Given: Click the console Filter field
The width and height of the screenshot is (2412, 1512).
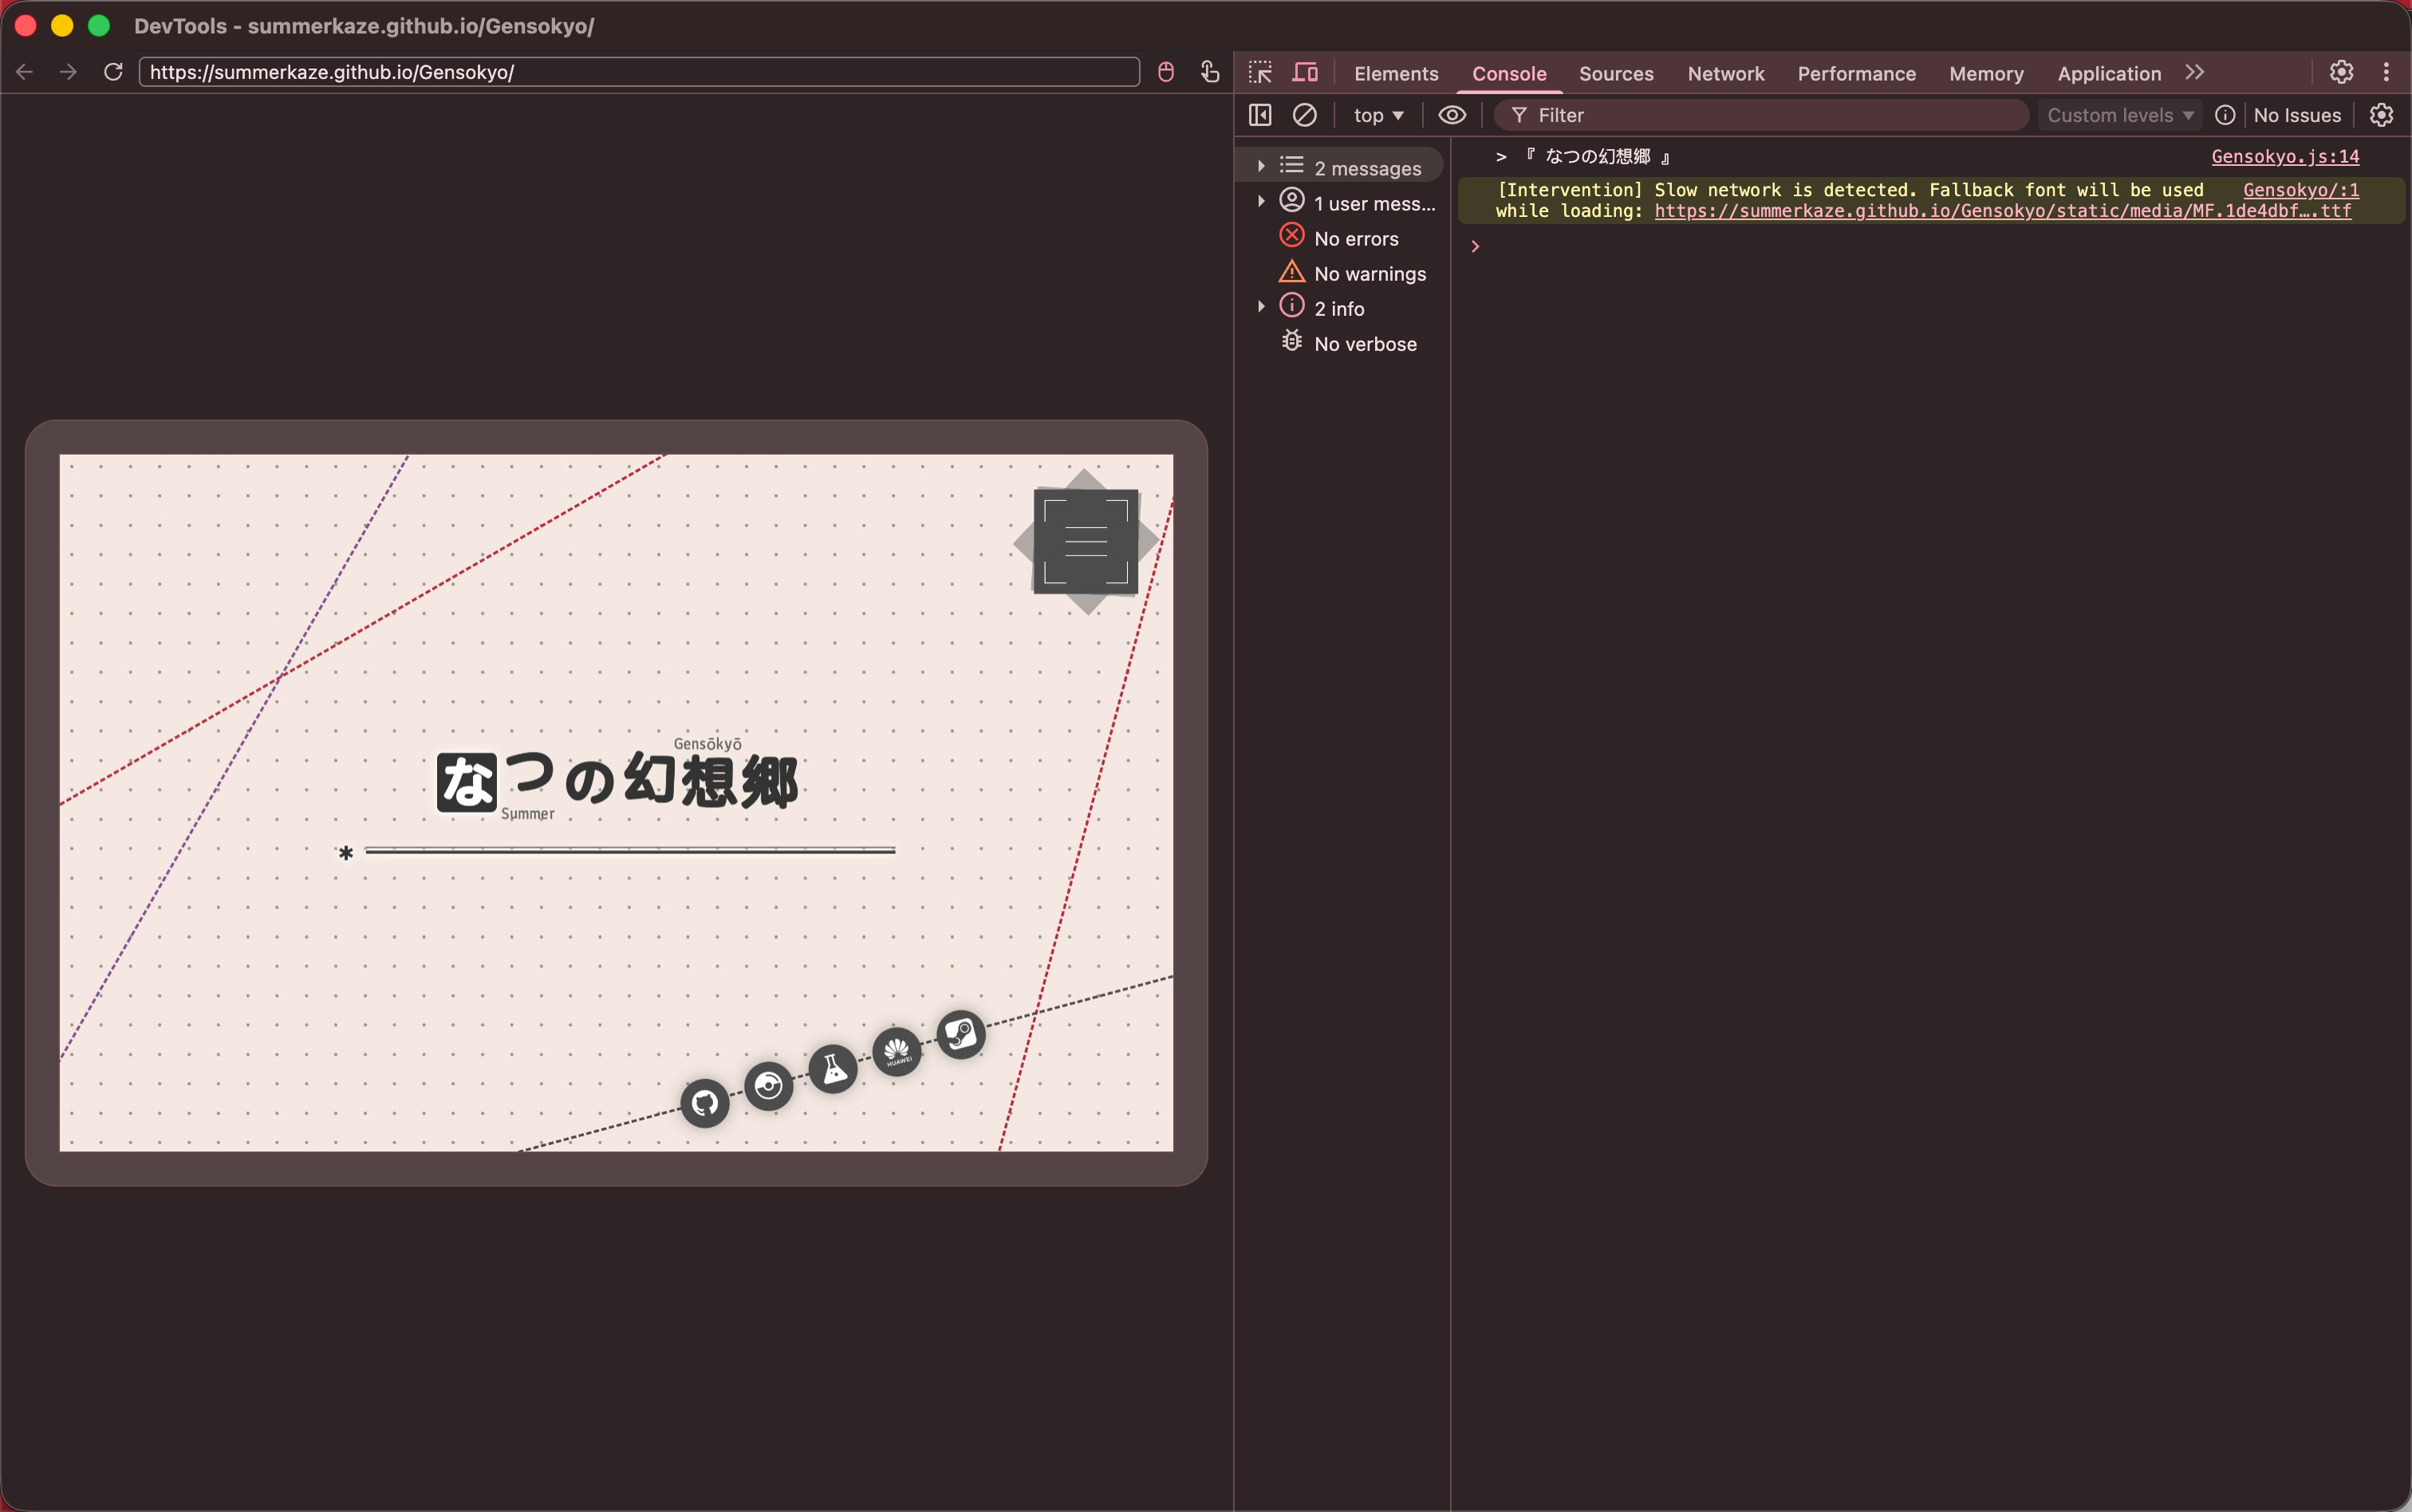Looking at the screenshot, I should click(x=1761, y=115).
